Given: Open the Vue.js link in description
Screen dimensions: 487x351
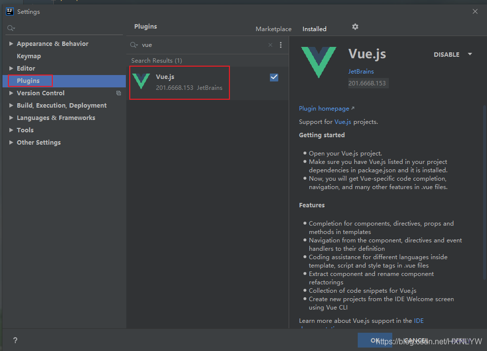Looking at the screenshot, I should (342, 122).
